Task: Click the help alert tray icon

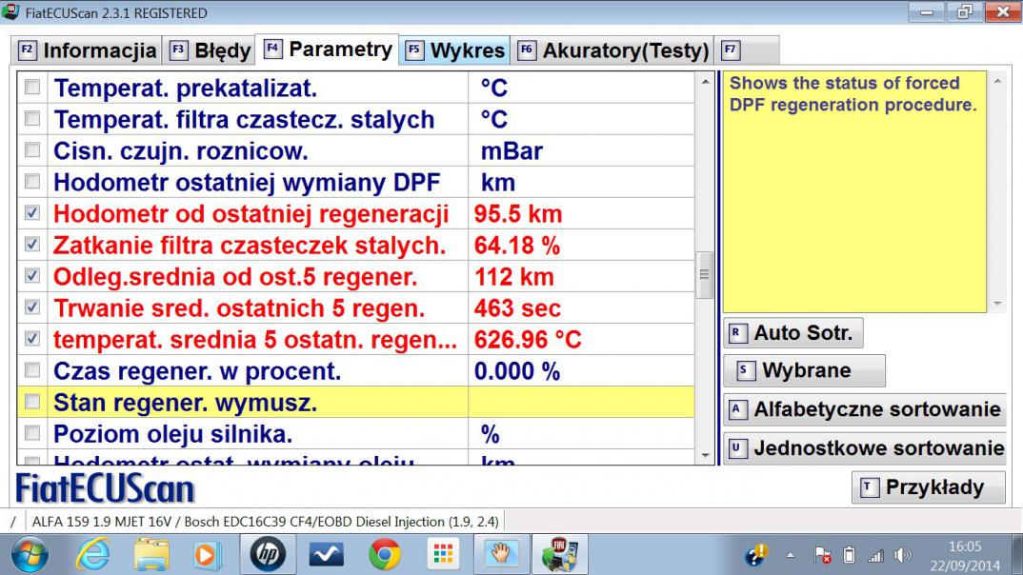Action: (757, 555)
